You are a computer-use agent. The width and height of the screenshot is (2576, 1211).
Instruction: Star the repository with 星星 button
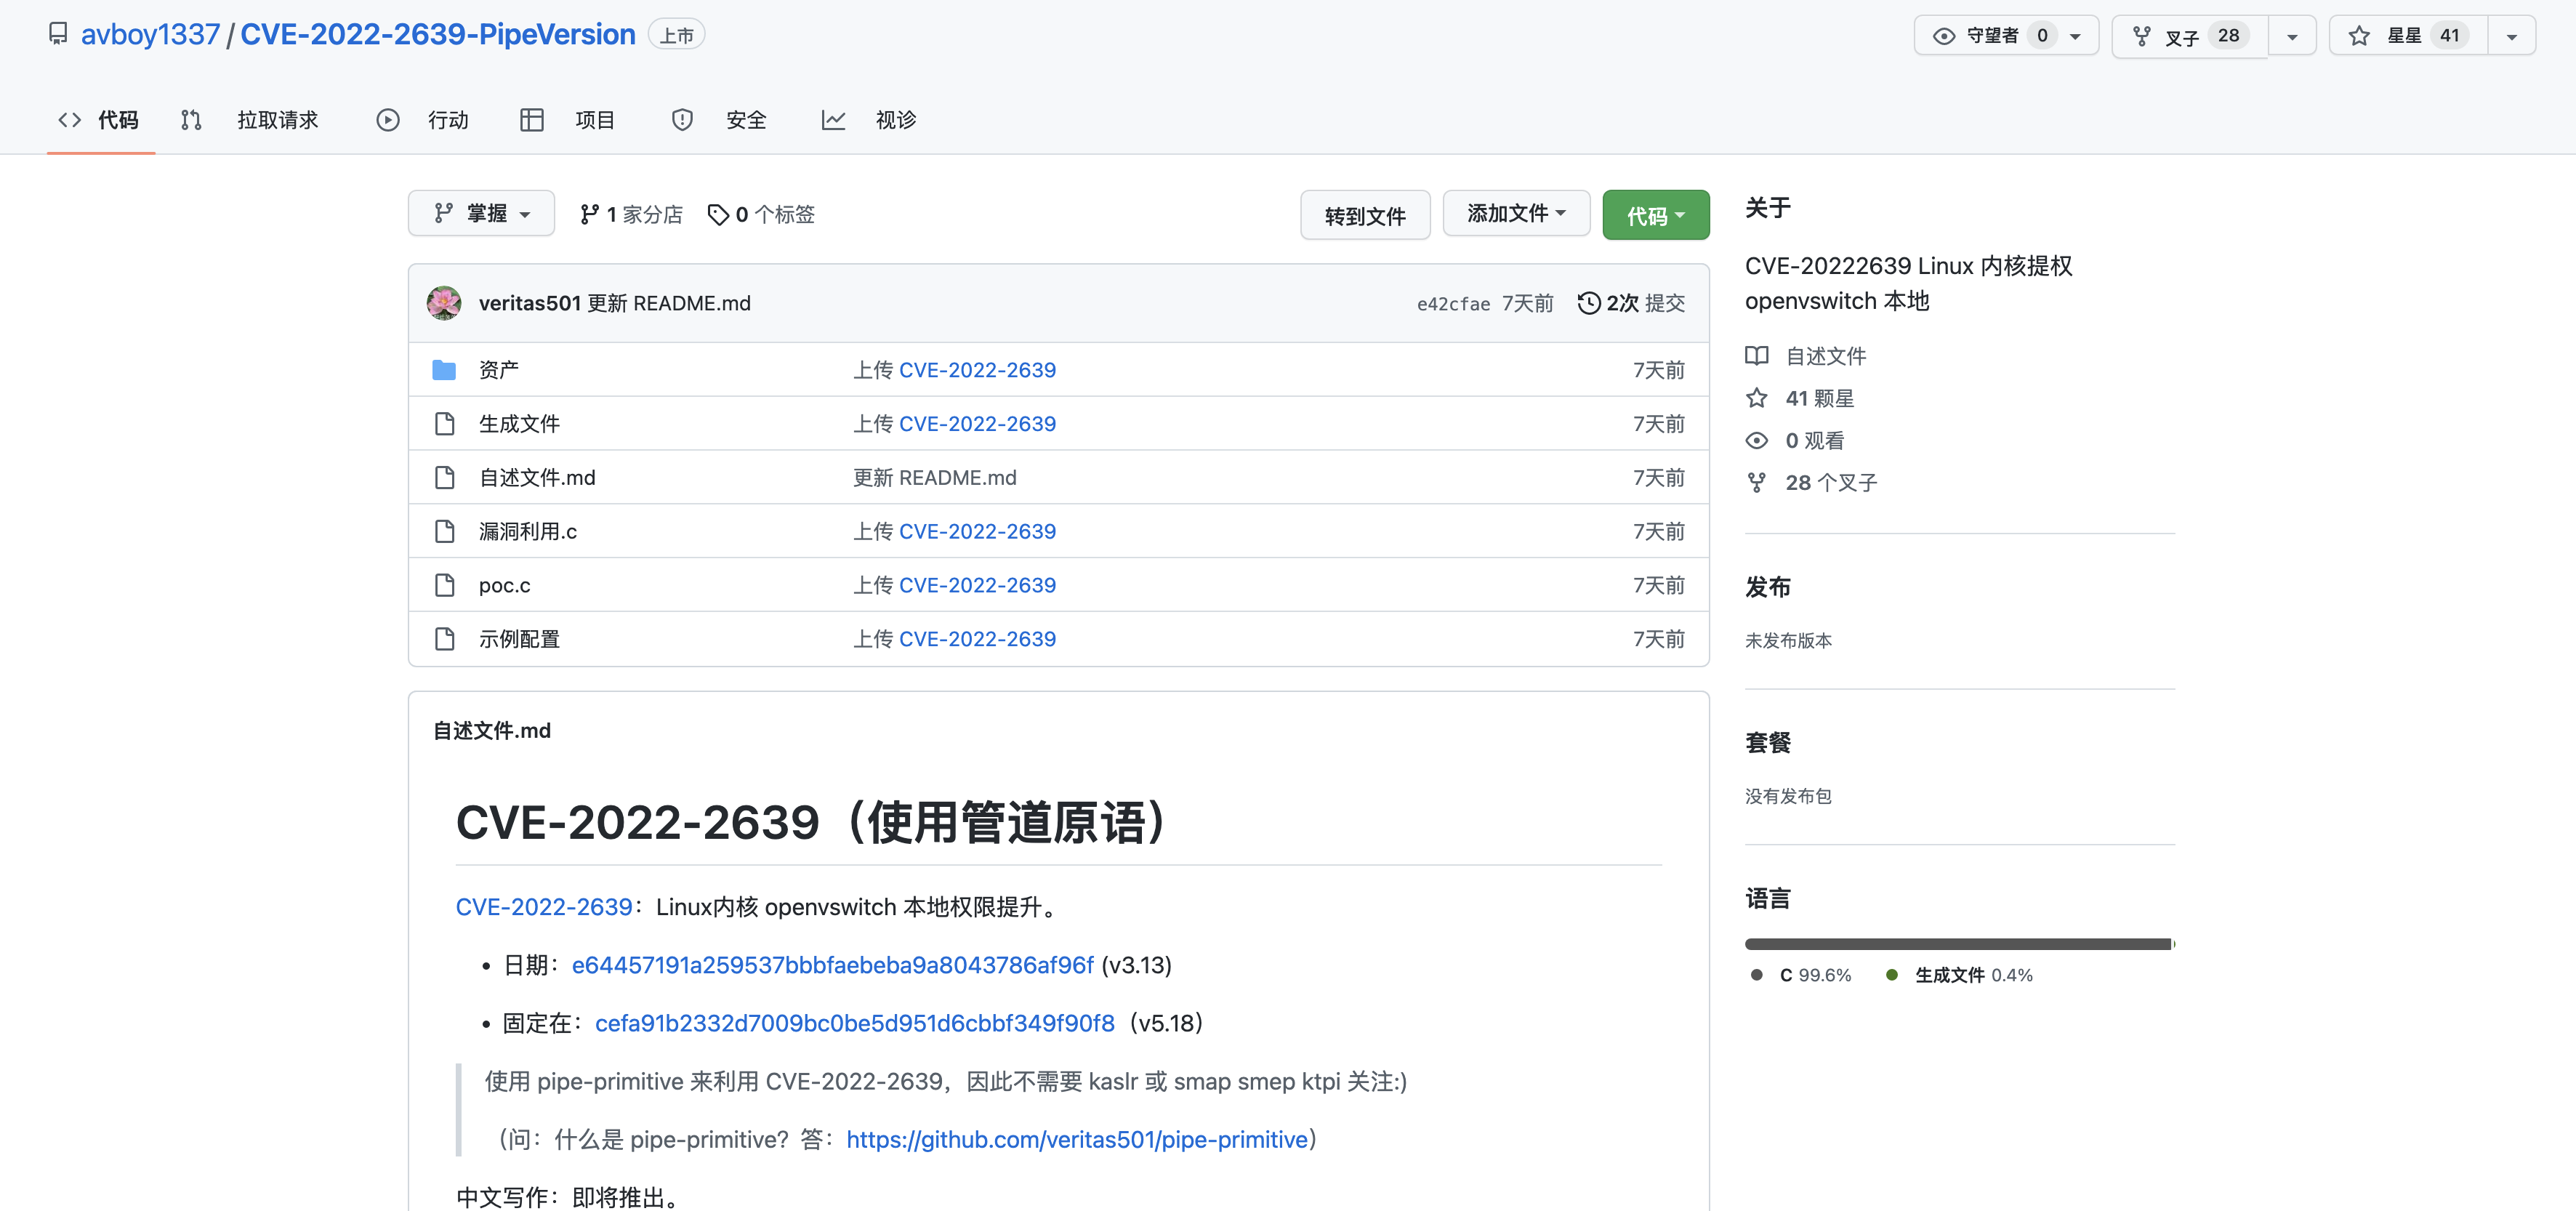[x=2407, y=36]
